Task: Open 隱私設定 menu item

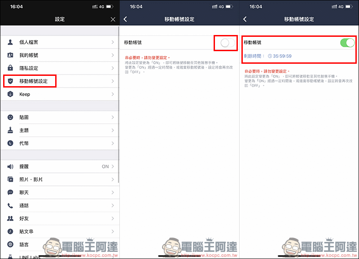Action: [60, 68]
